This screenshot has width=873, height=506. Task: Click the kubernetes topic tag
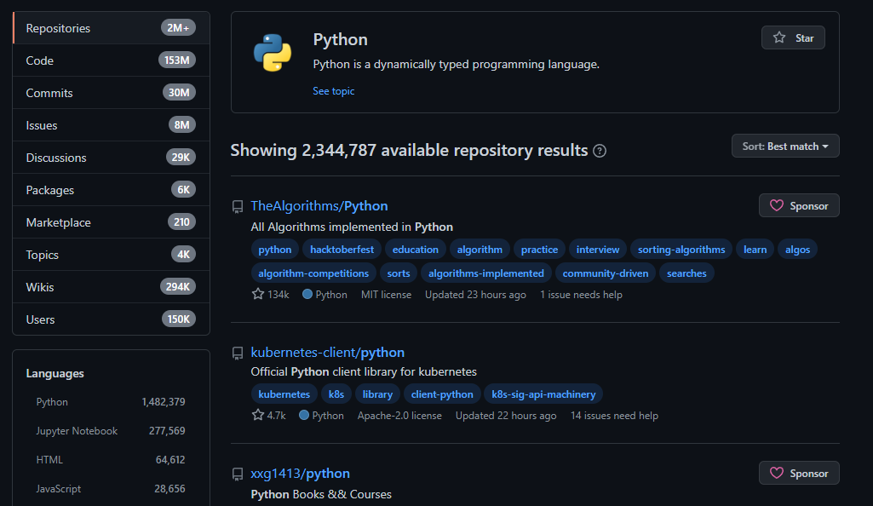tap(284, 394)
